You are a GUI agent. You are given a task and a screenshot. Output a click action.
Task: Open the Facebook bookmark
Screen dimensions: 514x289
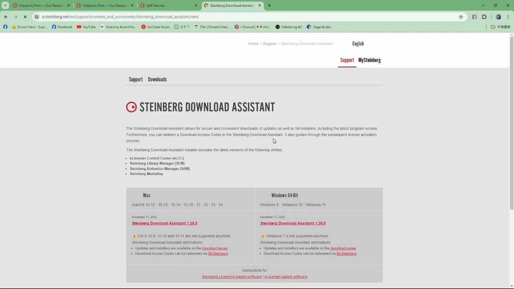point(62,27)
